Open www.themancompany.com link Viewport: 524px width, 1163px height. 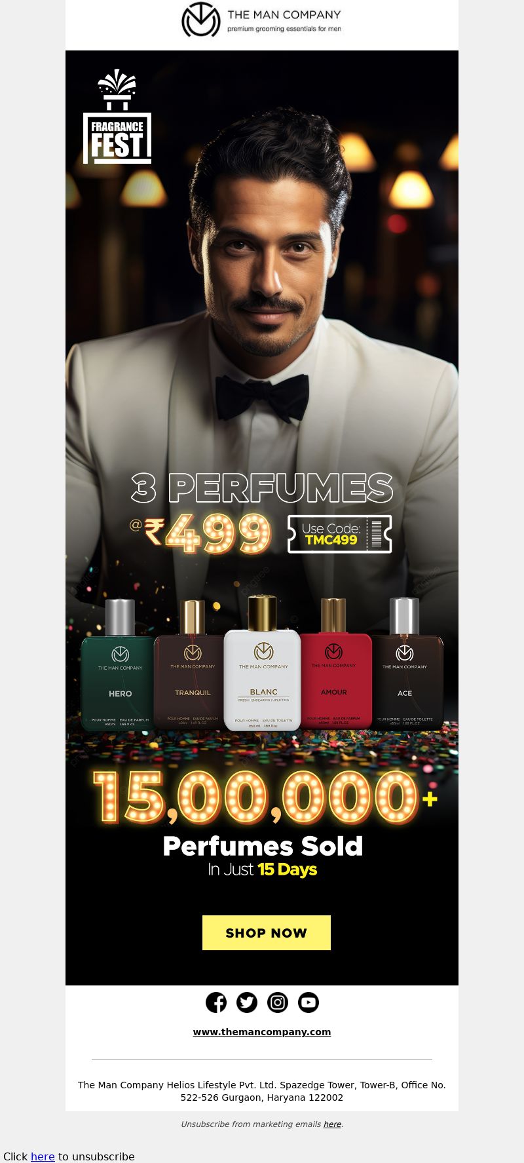click(x=262, y=1032)
